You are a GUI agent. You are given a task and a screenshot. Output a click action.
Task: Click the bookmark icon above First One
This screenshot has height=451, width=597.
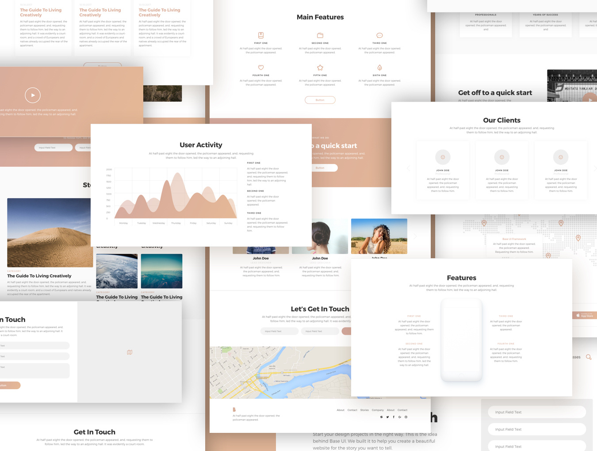coord(261,35)
